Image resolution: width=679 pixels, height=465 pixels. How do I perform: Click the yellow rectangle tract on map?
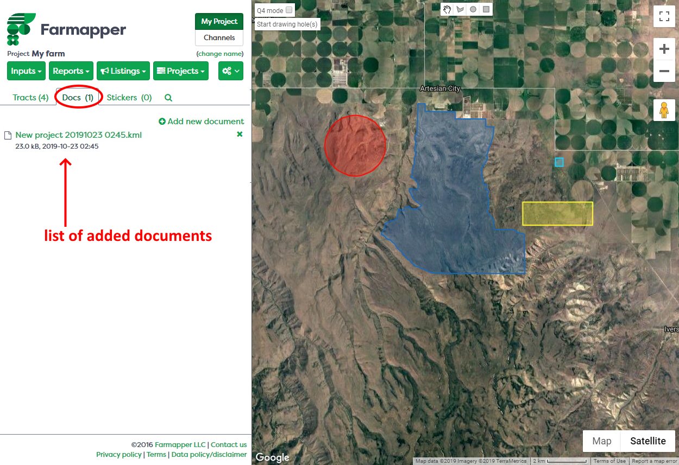point(557,214)
